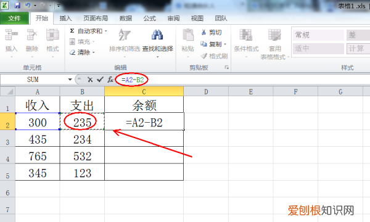Click the 复制 Copy button
The height and width of the screenshot is (222, 370).
pos(211,44)
